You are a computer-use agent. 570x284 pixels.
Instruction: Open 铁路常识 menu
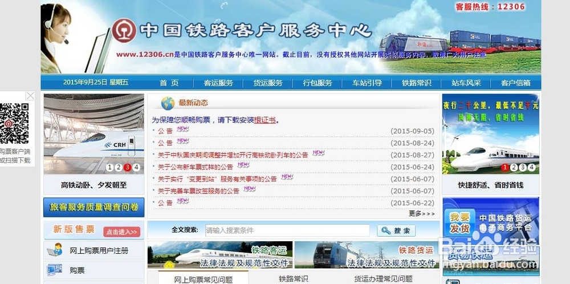[417, 83]
